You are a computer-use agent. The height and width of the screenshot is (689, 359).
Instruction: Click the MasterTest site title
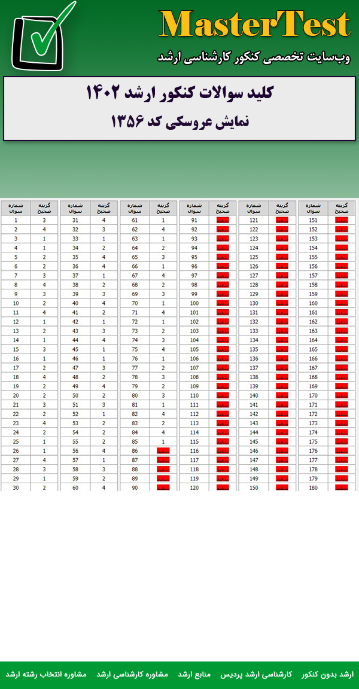255,25
